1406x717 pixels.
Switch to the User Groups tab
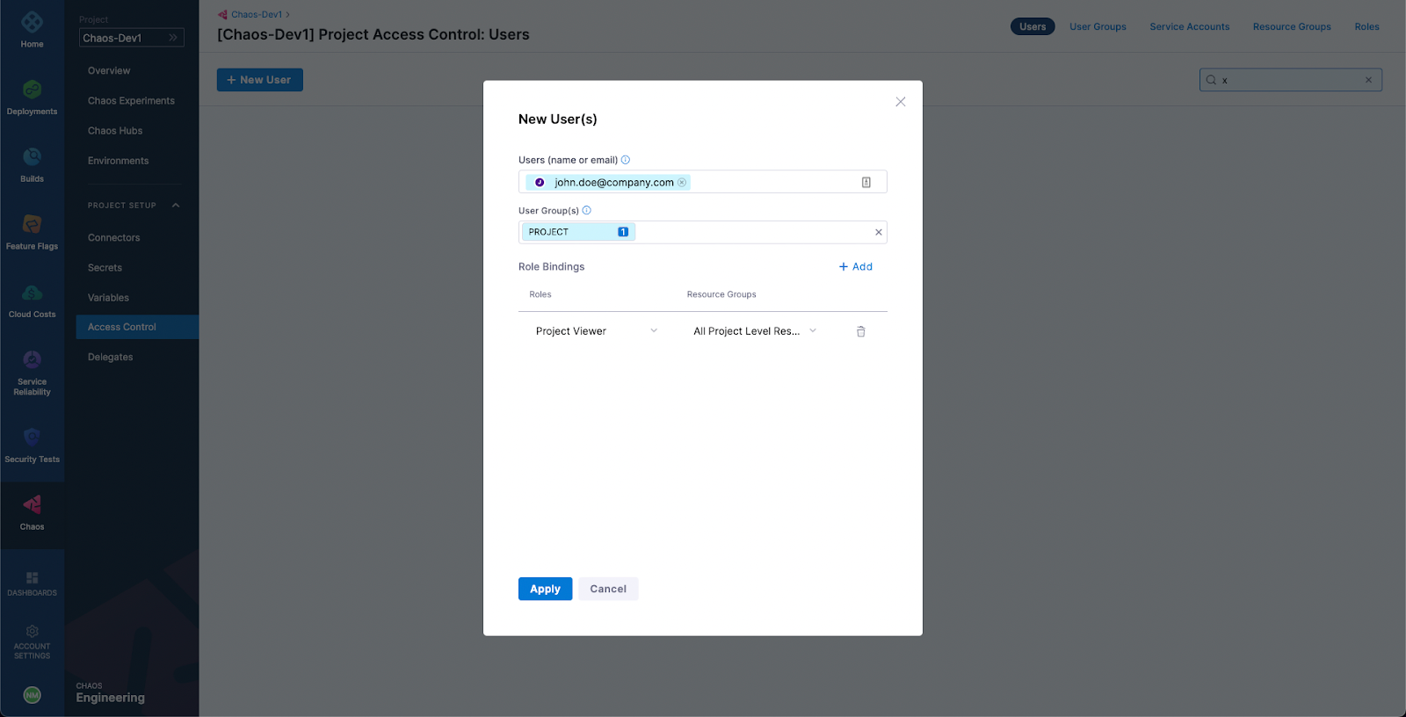[1098, 26]
